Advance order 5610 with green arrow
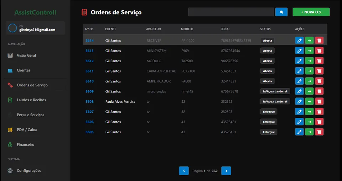 309,81
